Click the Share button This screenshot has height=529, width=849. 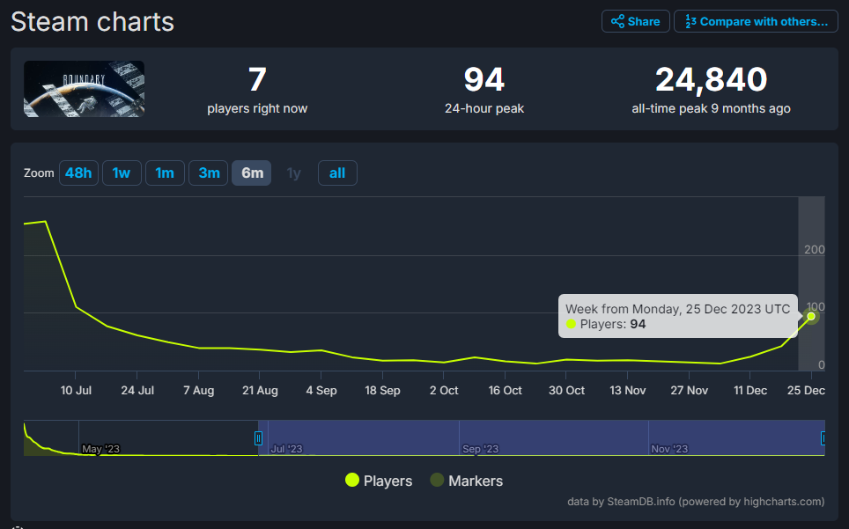click(635, 22)
